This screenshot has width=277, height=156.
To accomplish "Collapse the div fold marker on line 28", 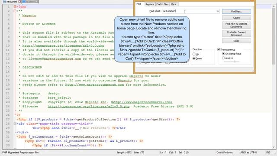I will (15, 123).
